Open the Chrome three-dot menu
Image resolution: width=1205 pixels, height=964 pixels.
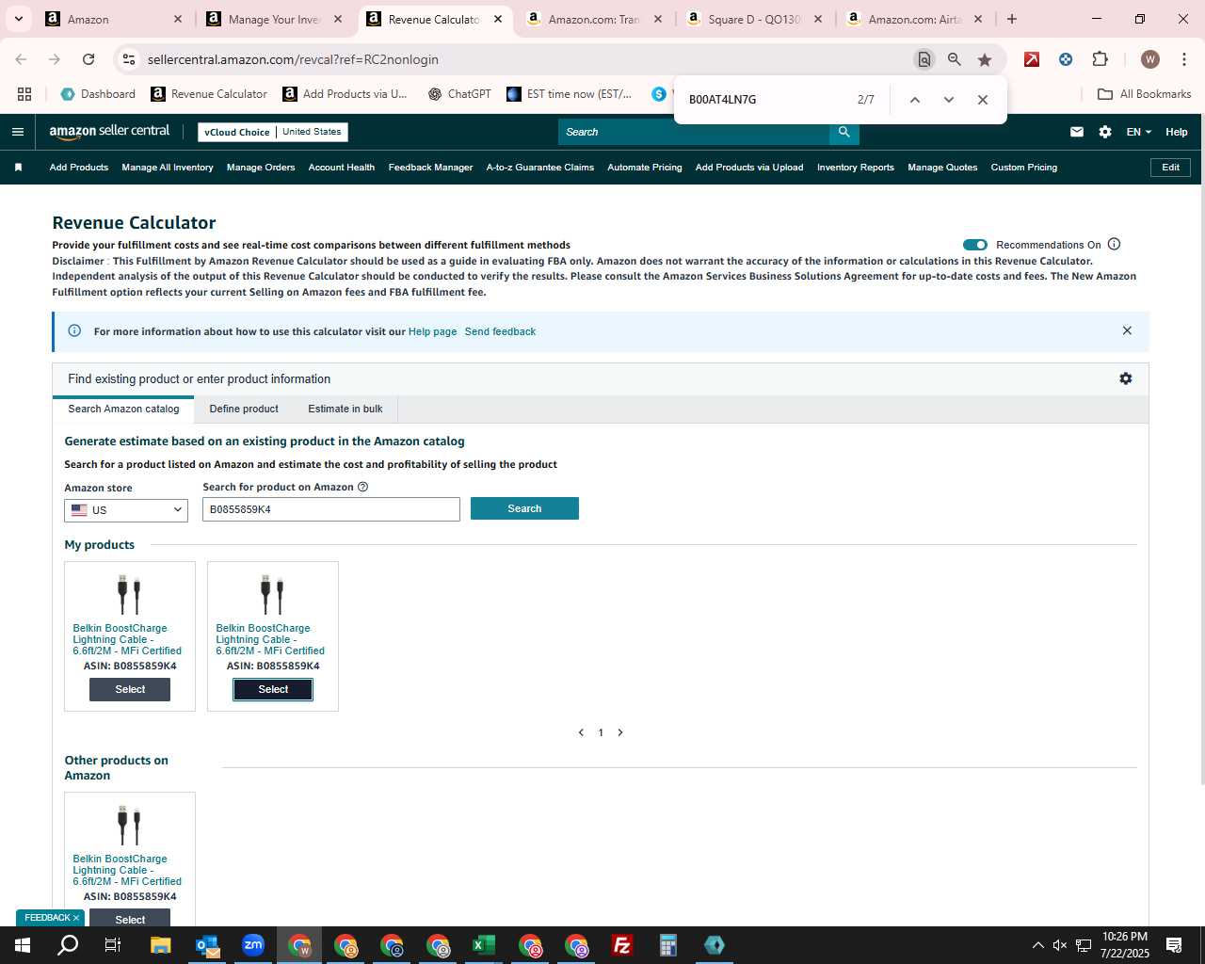1184,59
